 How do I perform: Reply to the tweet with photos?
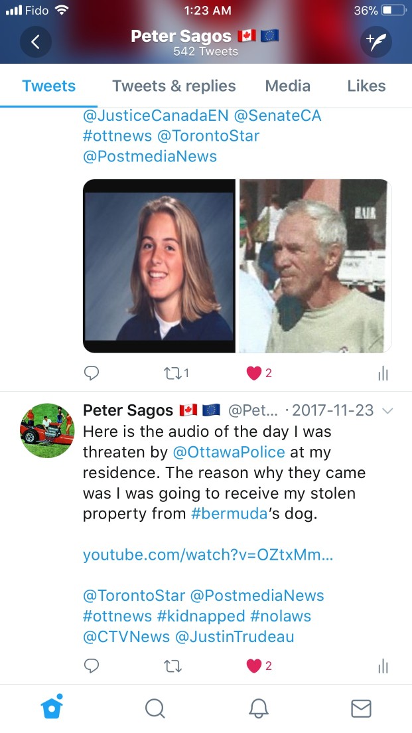[91, 372]
